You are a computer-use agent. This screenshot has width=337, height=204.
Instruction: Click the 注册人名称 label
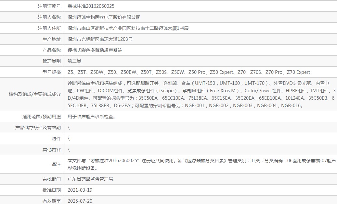[49, 17]
